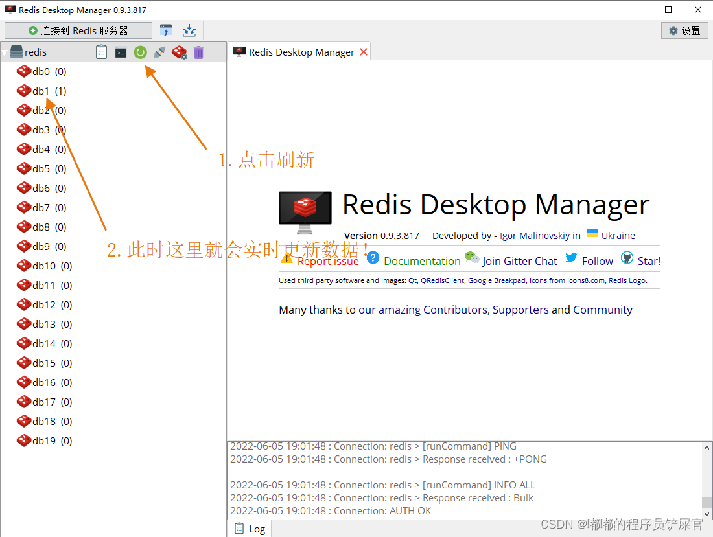Open the Join Gitter Chat link
The image size is (713, 537).
[x=520, y=261]
